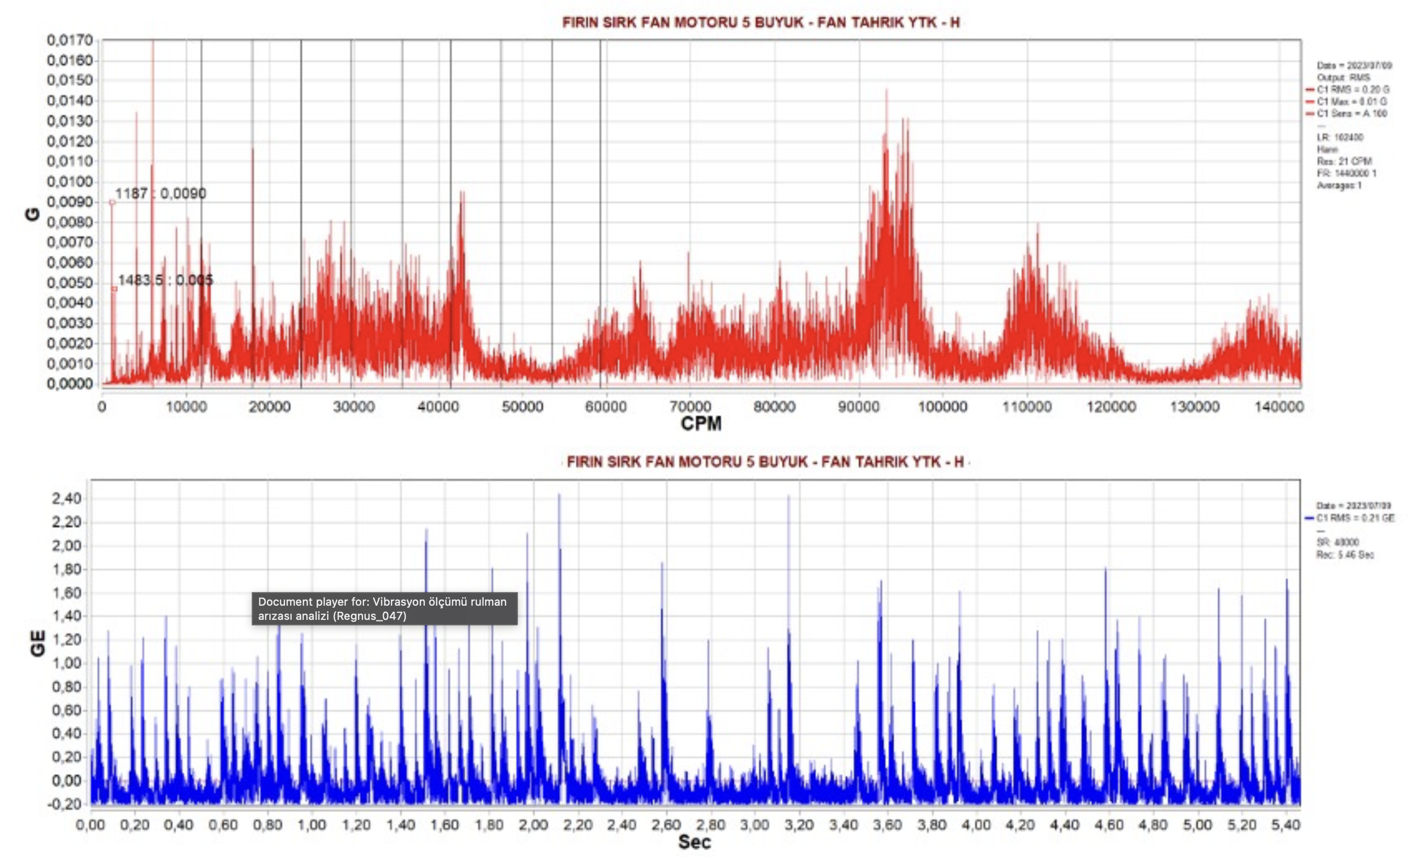Select the cursor label '1483,5 : 0,005'
Screen dimensions: 1428x866
point(166,281)
